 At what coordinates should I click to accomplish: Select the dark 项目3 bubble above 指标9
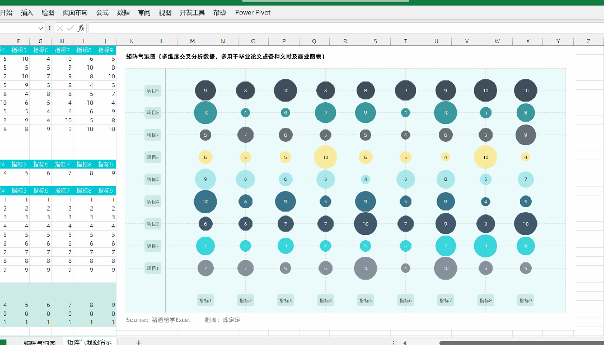coord(526,224)
